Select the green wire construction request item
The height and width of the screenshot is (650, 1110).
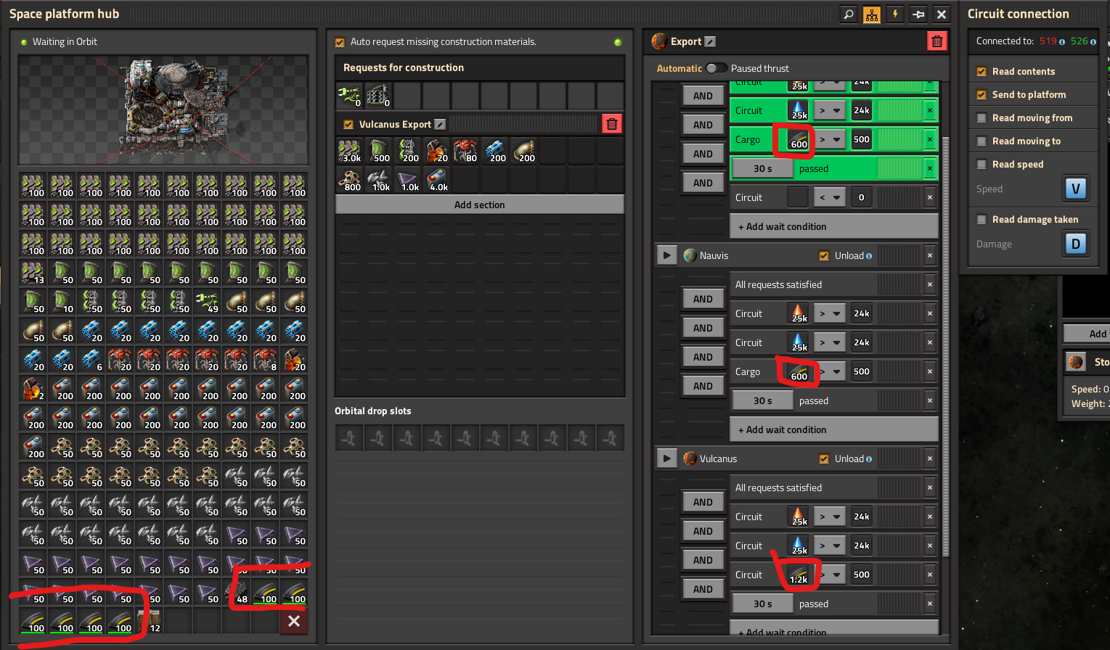click(x=349, y=95)
